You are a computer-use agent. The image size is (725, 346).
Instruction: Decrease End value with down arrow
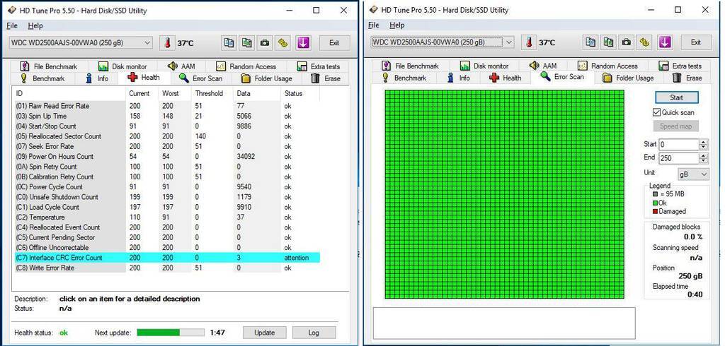[703, 161]
